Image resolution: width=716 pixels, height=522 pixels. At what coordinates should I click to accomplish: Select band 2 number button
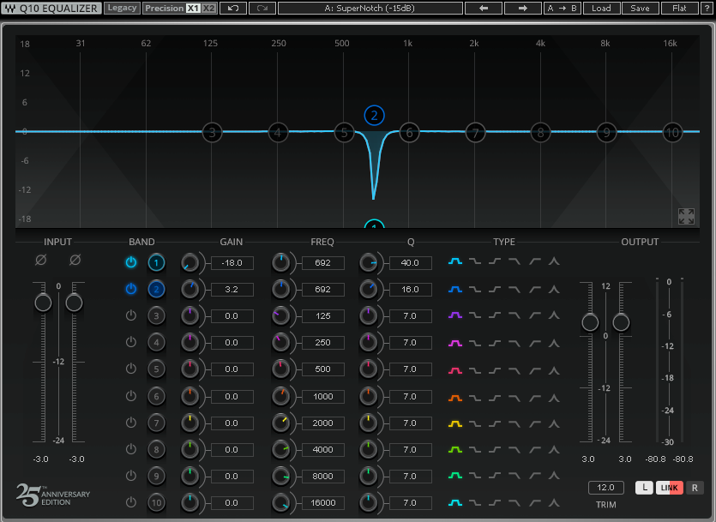(x=156, y=290)
